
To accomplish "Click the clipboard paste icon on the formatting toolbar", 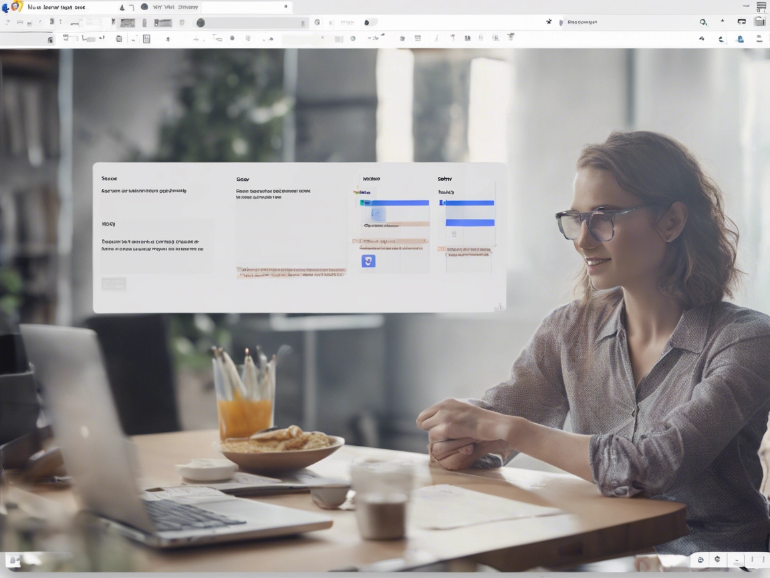I will click(x=118, y=38).
